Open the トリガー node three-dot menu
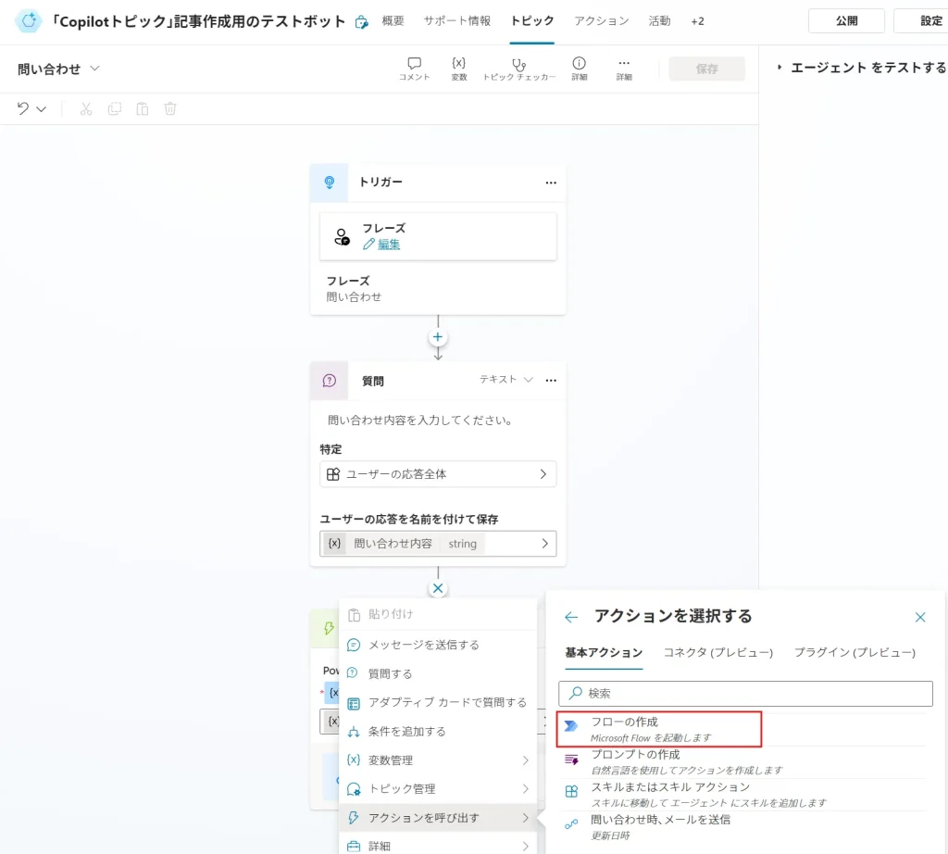 tap(551, 182)
